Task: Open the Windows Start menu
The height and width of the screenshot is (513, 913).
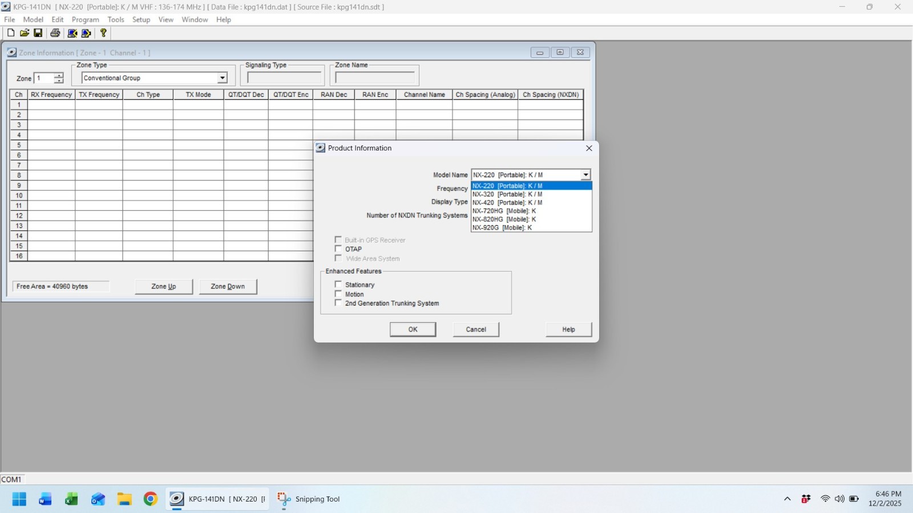Action: click(x=19, y=499)
